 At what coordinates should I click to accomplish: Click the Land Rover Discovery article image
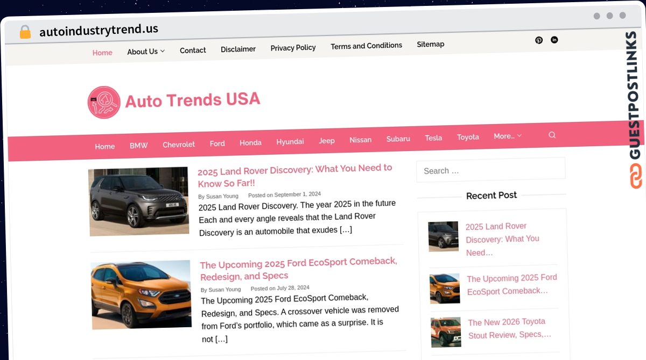[139, 201]
